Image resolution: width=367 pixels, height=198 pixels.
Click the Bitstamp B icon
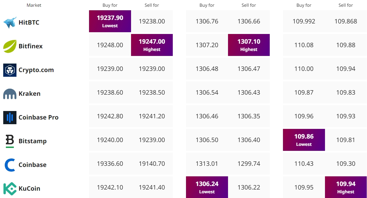pyautogui.click(x=10, y=141)
